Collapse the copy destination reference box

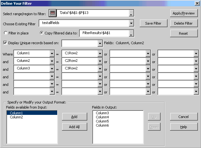coord(131,33)
